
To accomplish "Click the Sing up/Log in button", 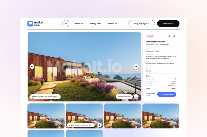I will point(141,24).
